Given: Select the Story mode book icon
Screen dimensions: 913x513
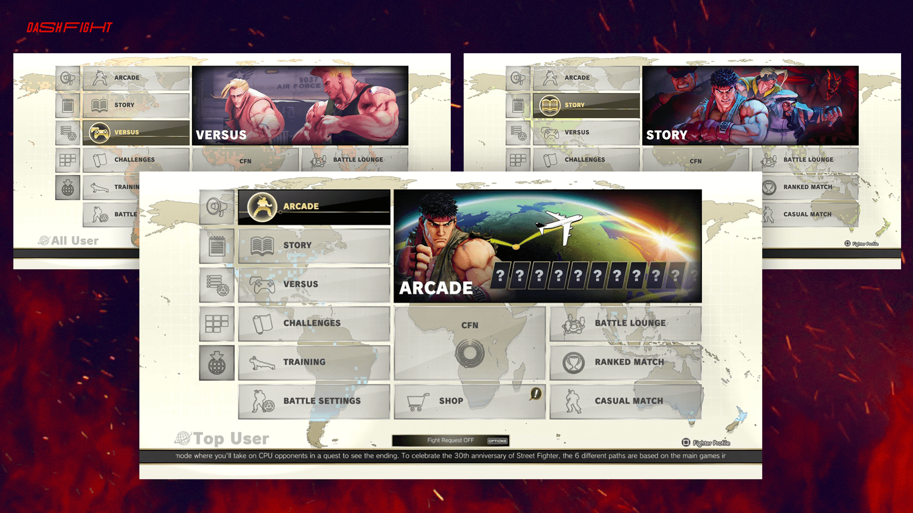Looking at the screenshot, I should 262,244.
